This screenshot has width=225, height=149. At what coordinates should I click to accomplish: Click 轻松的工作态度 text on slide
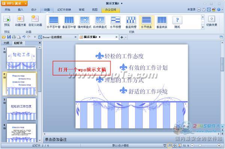tap(124, 56)
